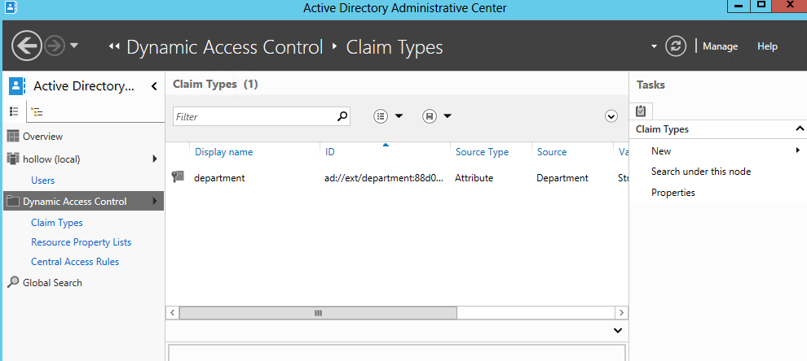Switch navigation pane to tree view icon
This screenshot has height=361, width=807.
click(37, 112)
